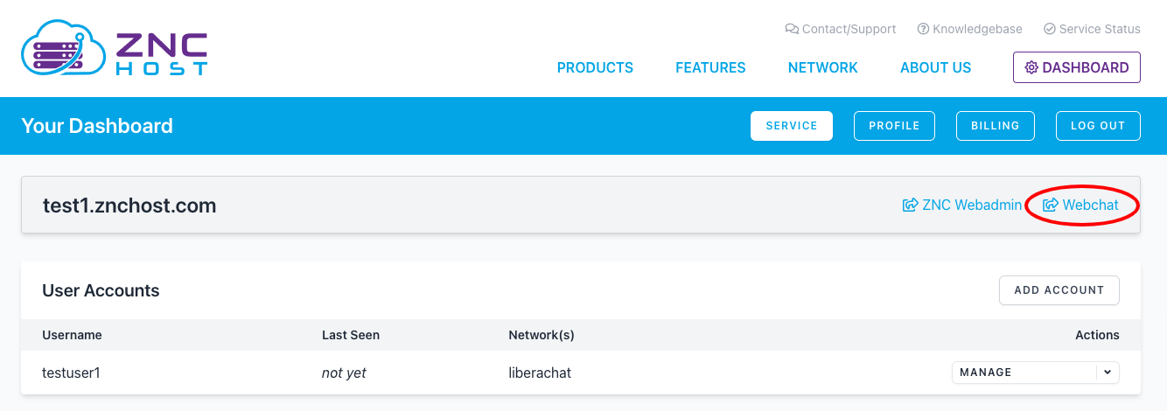
Task: Go to the Network page
Action: coord(822,67)
